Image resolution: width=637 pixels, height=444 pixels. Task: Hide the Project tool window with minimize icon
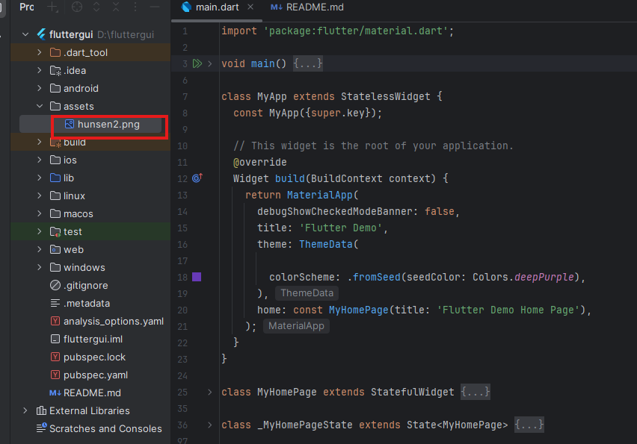click(x=154, y=7)
